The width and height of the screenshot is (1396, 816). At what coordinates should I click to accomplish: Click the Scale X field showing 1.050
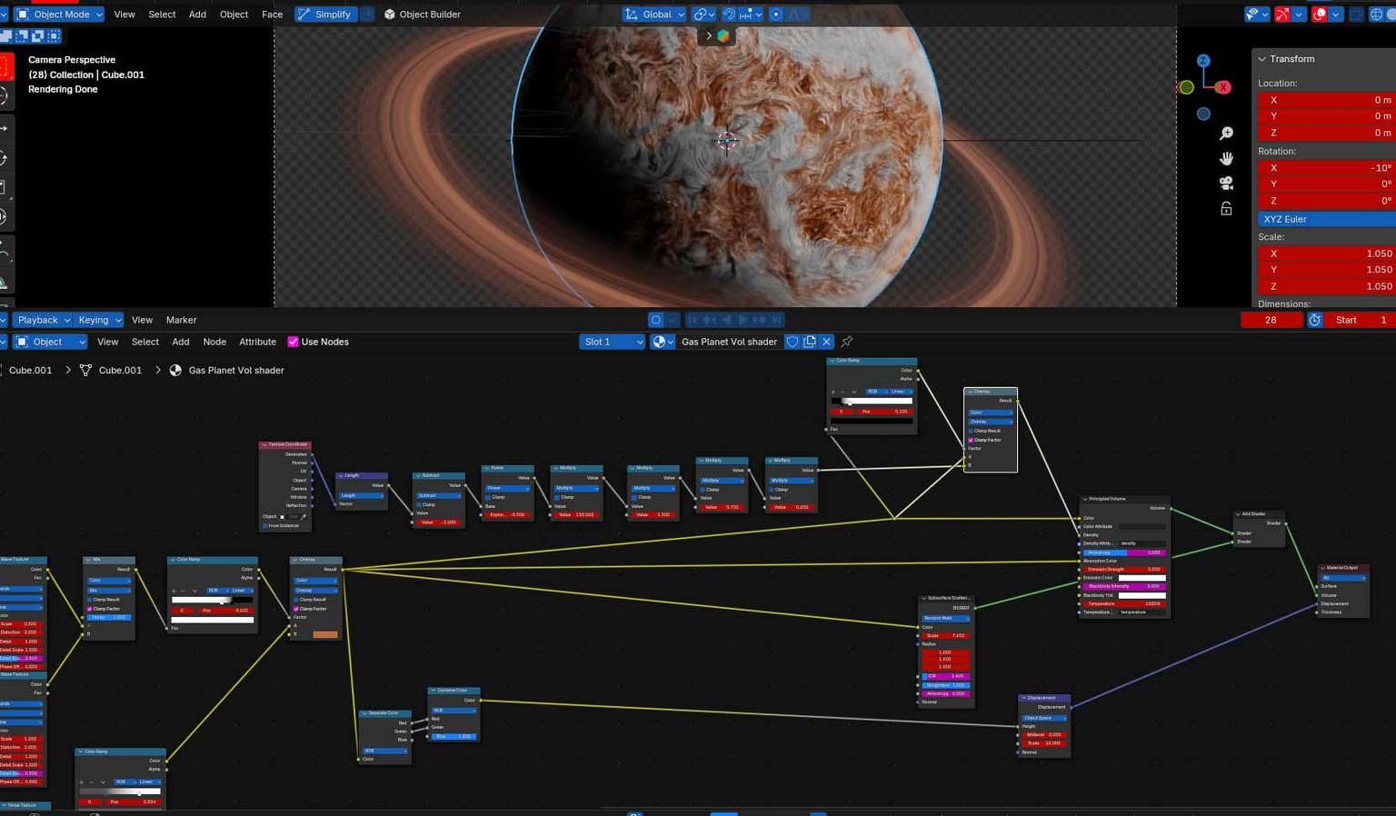[x=1327, y=254]
